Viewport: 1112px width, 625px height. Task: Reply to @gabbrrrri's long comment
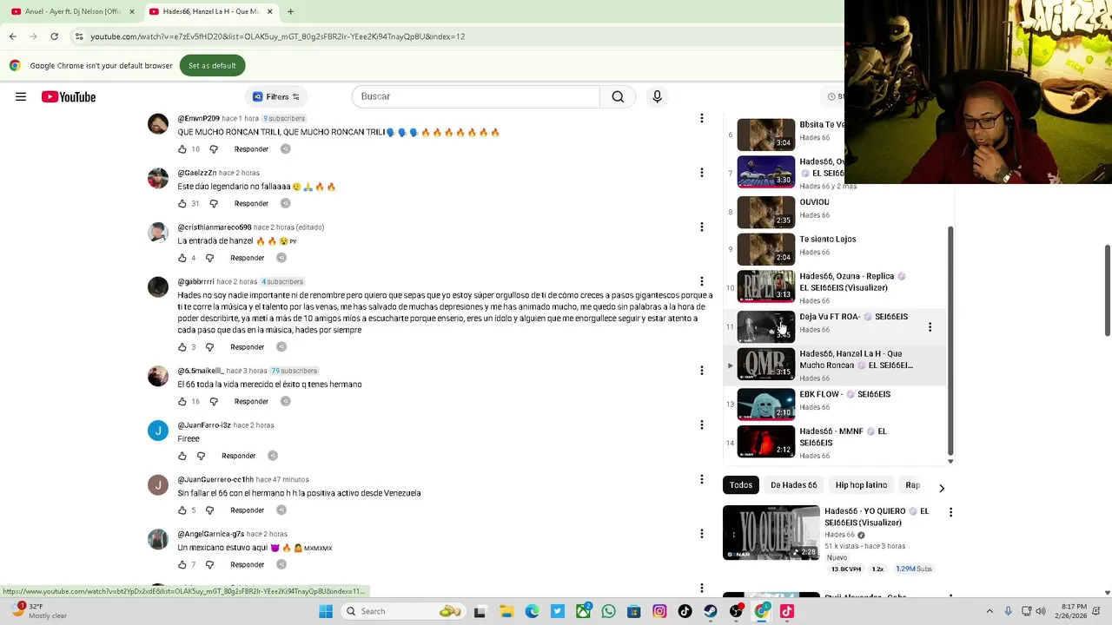(247, 347)
